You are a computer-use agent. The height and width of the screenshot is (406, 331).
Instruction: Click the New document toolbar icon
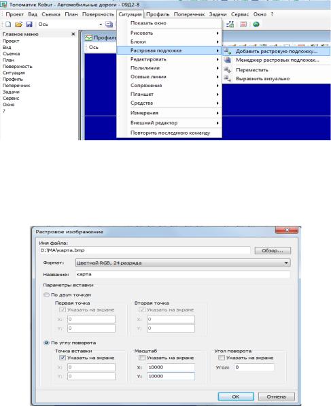point(8,24)
